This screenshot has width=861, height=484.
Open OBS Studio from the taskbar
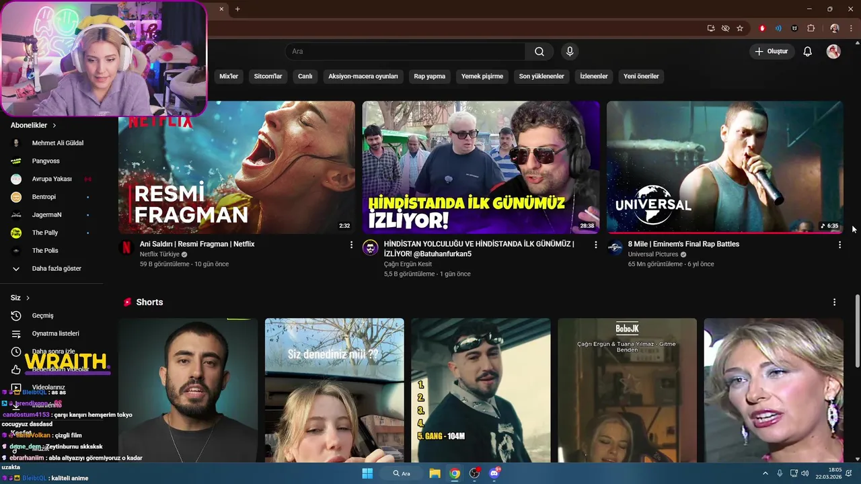[x=475, y=473]
